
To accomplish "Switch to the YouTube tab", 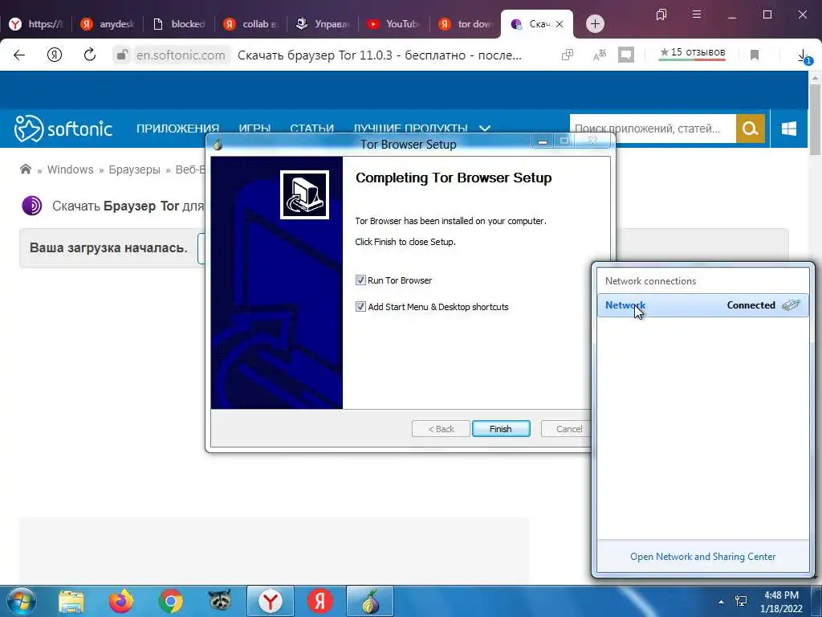I will [394, 23].
